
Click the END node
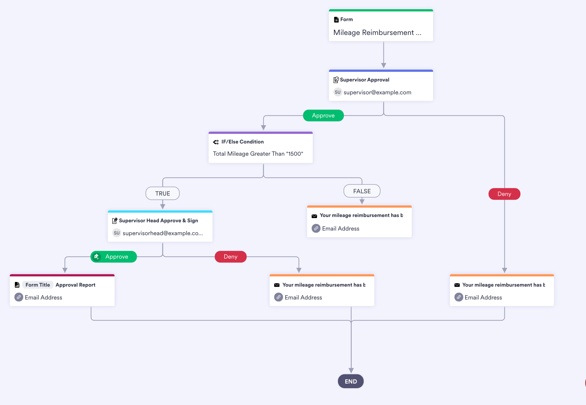pyautogui.click(x=351, y=381)
